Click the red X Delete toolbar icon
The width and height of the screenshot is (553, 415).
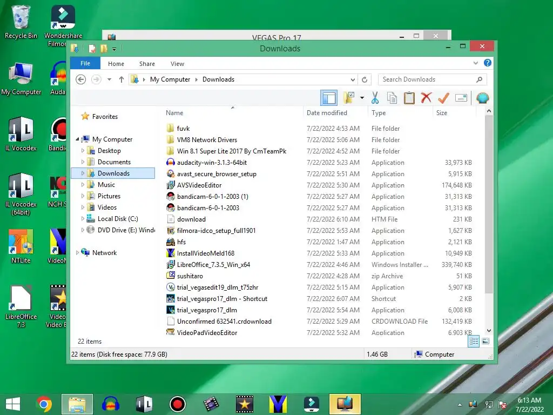tap(426, 98)
